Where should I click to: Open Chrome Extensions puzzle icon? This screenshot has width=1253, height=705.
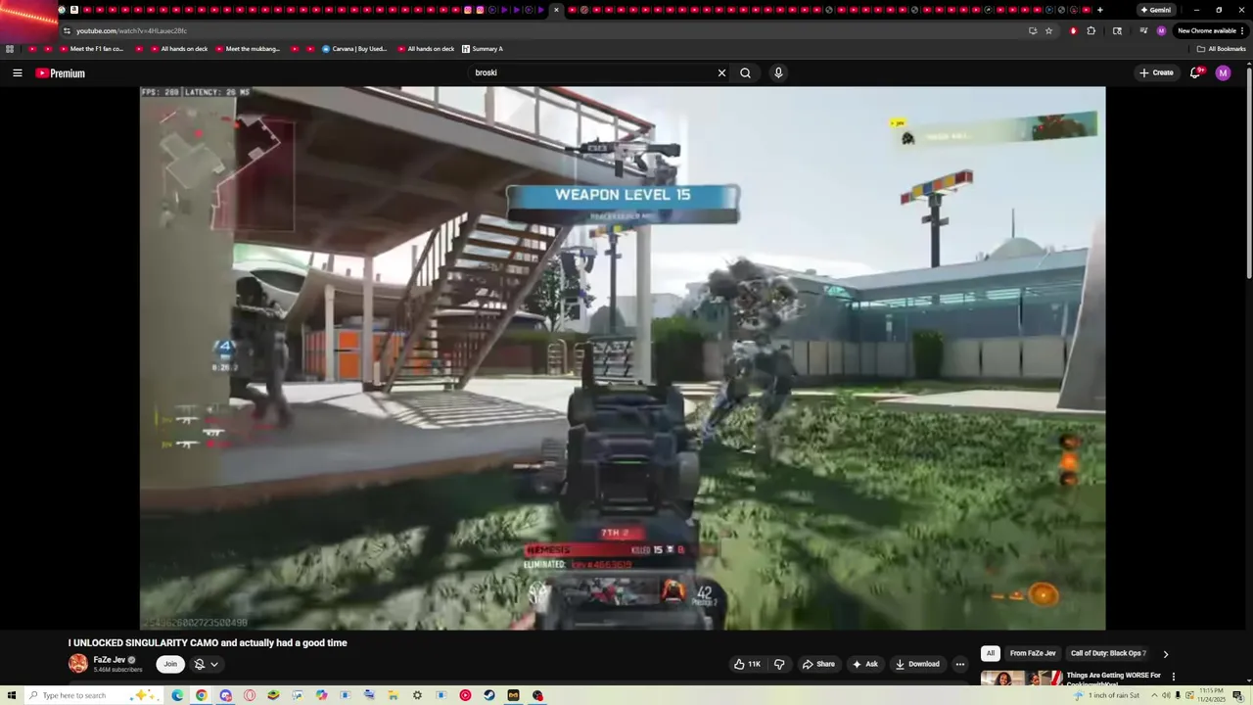(1091, 30)
